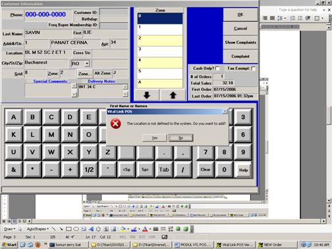Expand the RO state dropdown
The height and width of the screenshot is (249, 332).
point(87,63)
